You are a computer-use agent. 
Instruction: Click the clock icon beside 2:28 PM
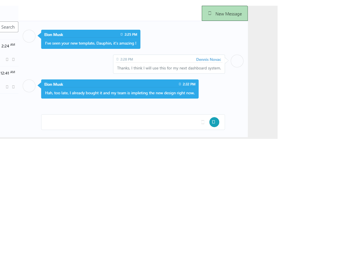tap(117, 59)
